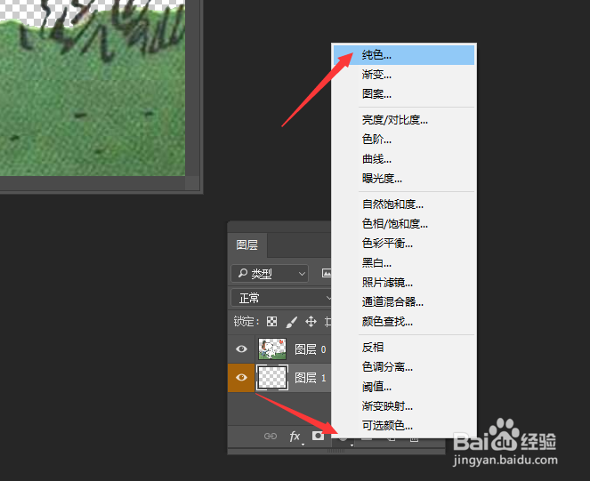Screen dimensions: 590x481
Task: Lock position move-arrows icon
Action: (311, 322)
